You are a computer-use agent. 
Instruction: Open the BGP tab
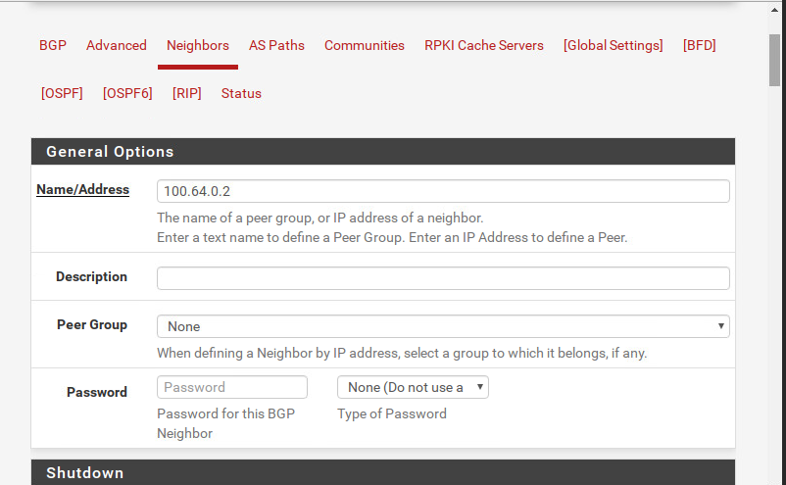click(x=53, y=45)
